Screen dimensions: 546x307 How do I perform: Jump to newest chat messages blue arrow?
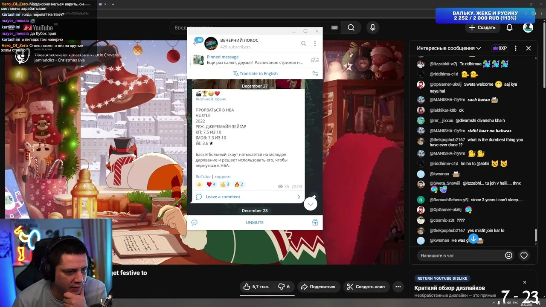point(473,238)
